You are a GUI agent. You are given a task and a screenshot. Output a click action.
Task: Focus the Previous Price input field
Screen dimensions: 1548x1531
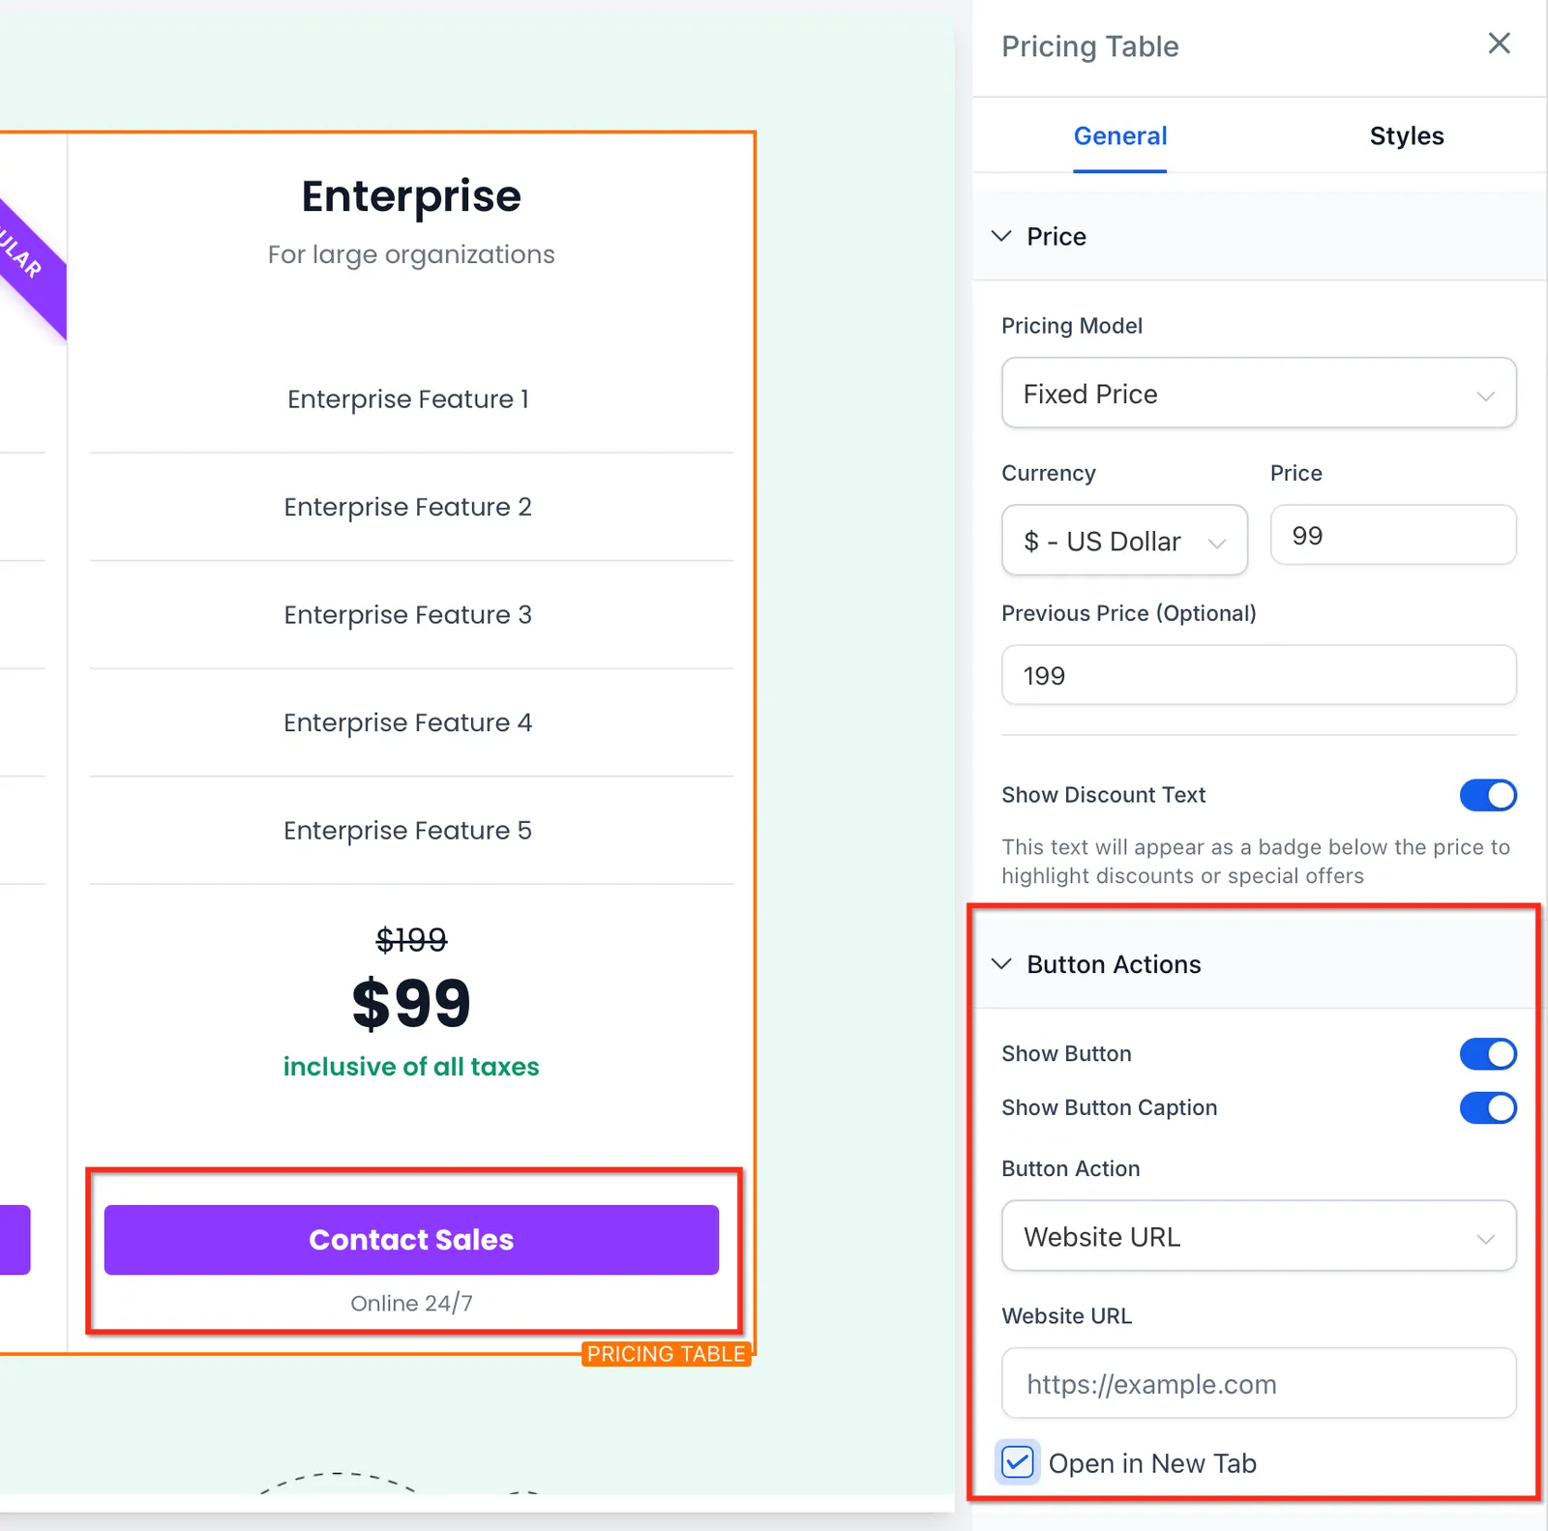coord(1259,675)
